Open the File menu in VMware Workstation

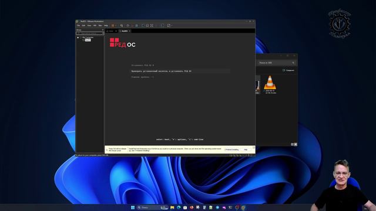tap(78, 25)
